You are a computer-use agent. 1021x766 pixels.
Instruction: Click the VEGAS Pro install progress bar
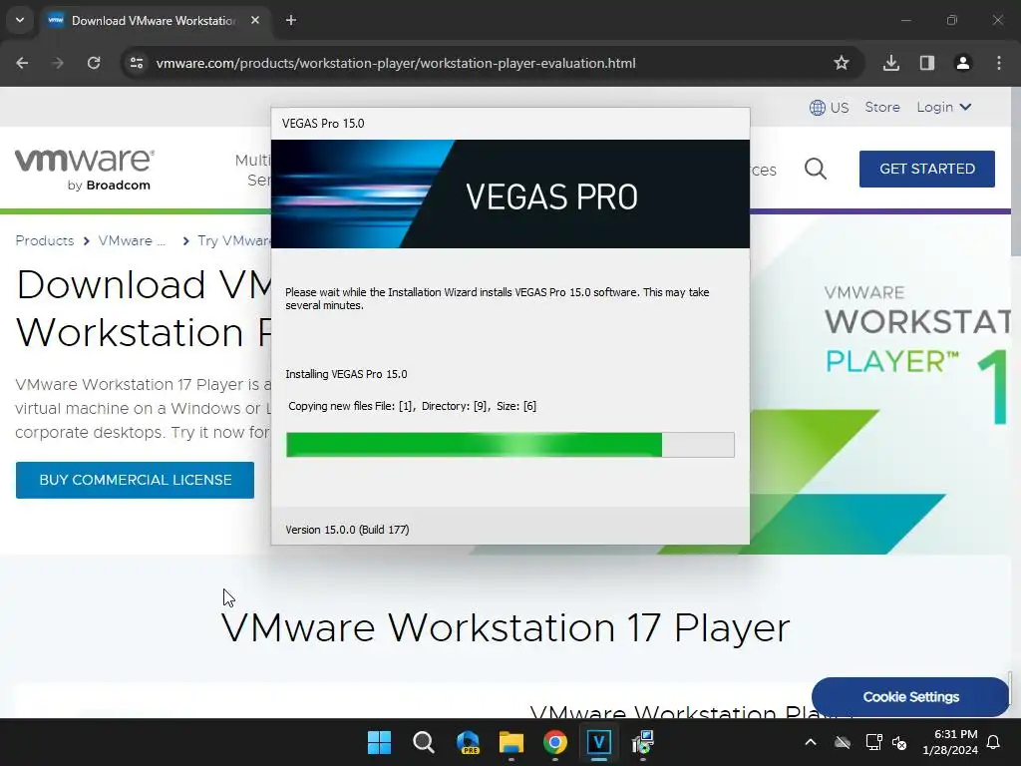coord(510,445)
